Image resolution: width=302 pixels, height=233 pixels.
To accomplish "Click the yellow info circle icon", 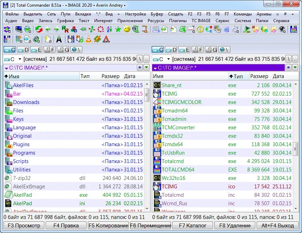I will [200, 29].
